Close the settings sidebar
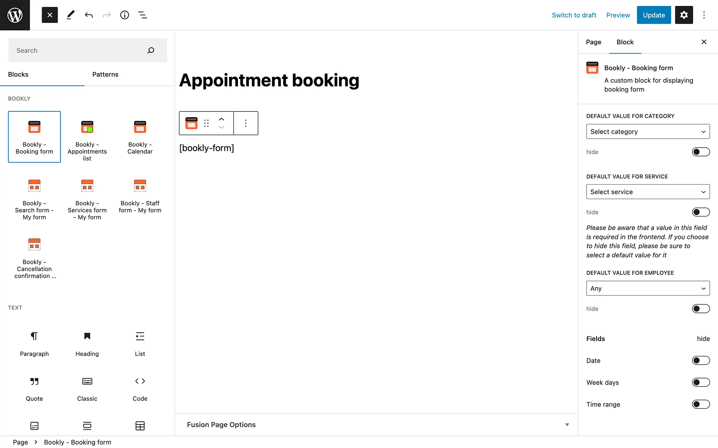This screenshot has width=718, height=448. pyautogui.click(x=704, y=42)
